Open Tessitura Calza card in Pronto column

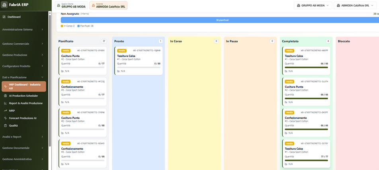(x=138, y=61)
